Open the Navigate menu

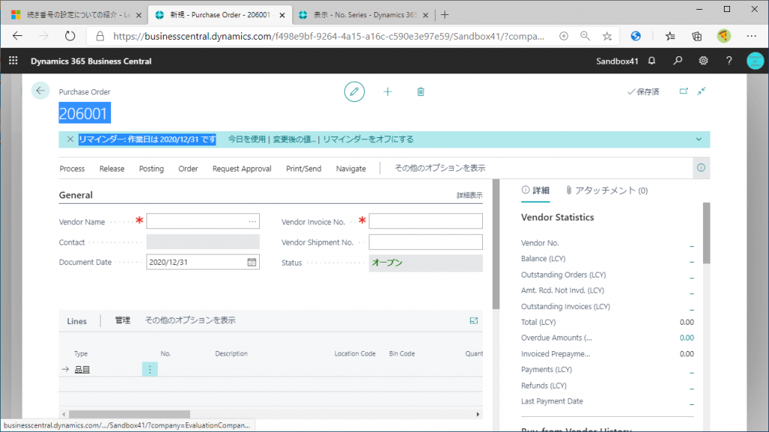[351, 169]
